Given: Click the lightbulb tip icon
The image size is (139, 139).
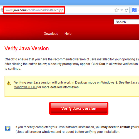Looking at the screenshot, I should [8, 129].
